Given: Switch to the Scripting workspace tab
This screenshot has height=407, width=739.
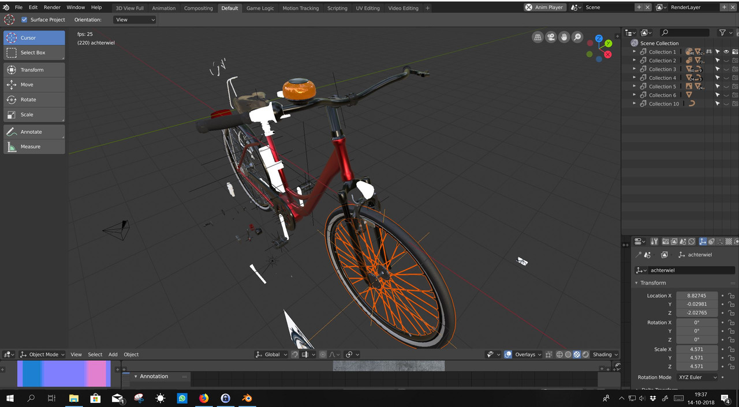Looking at the screenshot, I should [337, 8].
